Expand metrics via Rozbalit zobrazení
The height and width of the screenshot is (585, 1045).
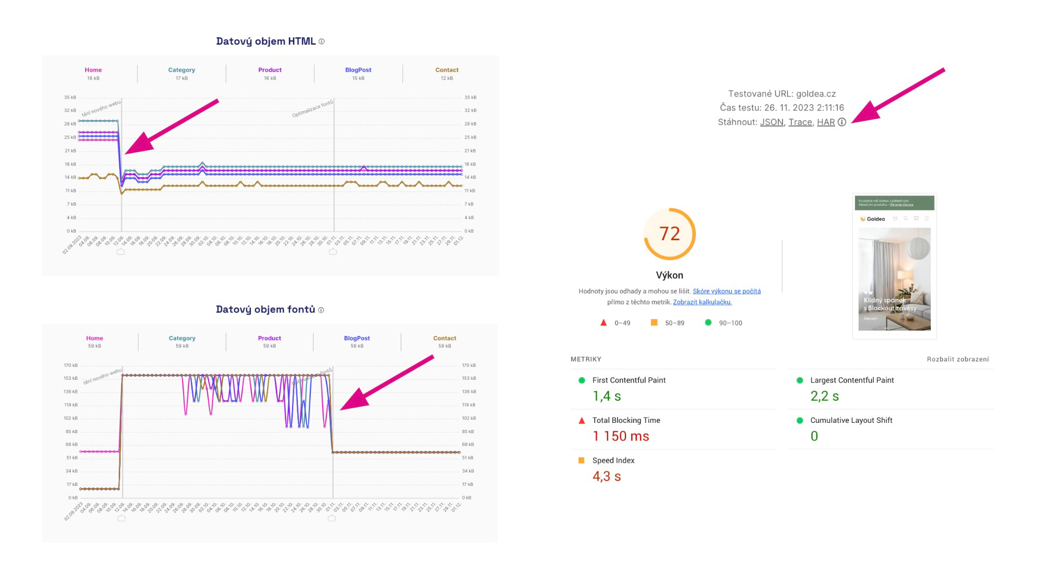click(957, 359)
